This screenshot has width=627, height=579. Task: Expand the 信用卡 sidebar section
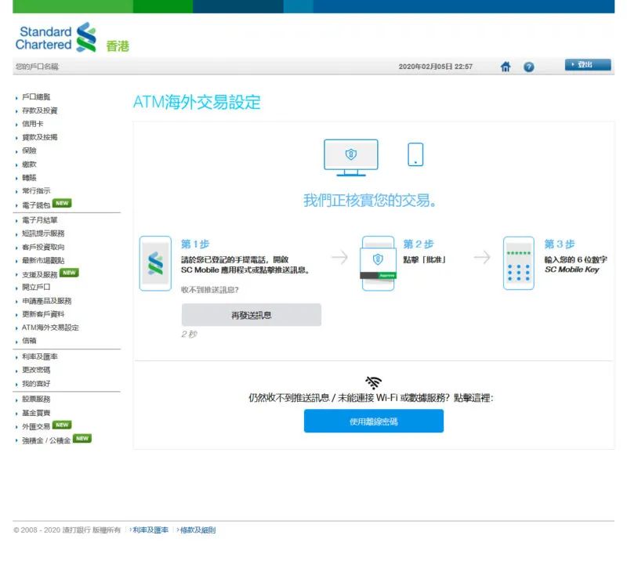32,124
